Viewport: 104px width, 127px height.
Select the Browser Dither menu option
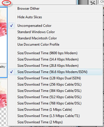55,9
